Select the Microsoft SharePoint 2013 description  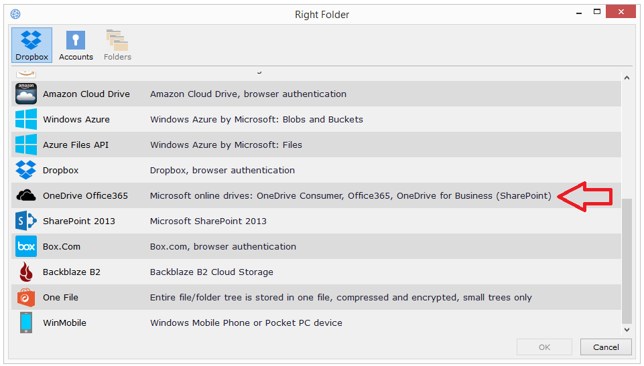point(208,221)
